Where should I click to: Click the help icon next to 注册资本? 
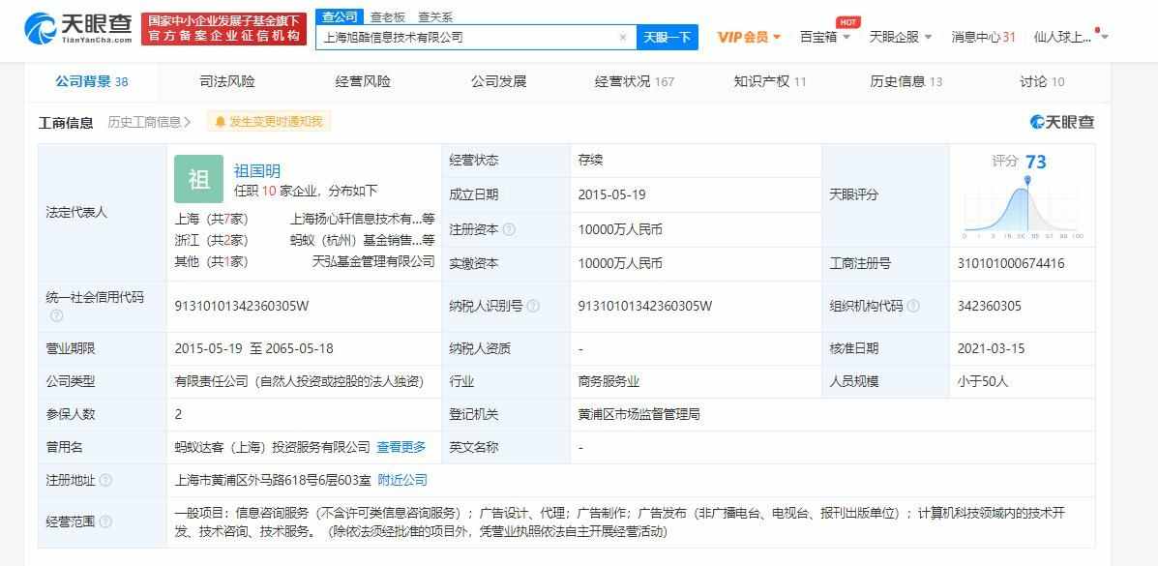click(509, 230)
